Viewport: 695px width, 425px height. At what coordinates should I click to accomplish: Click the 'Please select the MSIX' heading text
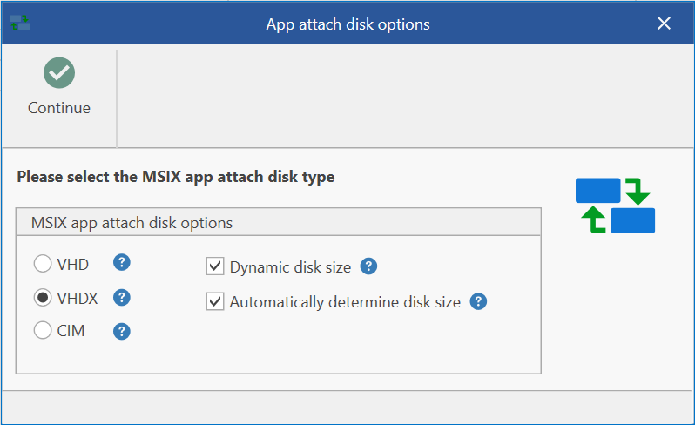(175, 177)
